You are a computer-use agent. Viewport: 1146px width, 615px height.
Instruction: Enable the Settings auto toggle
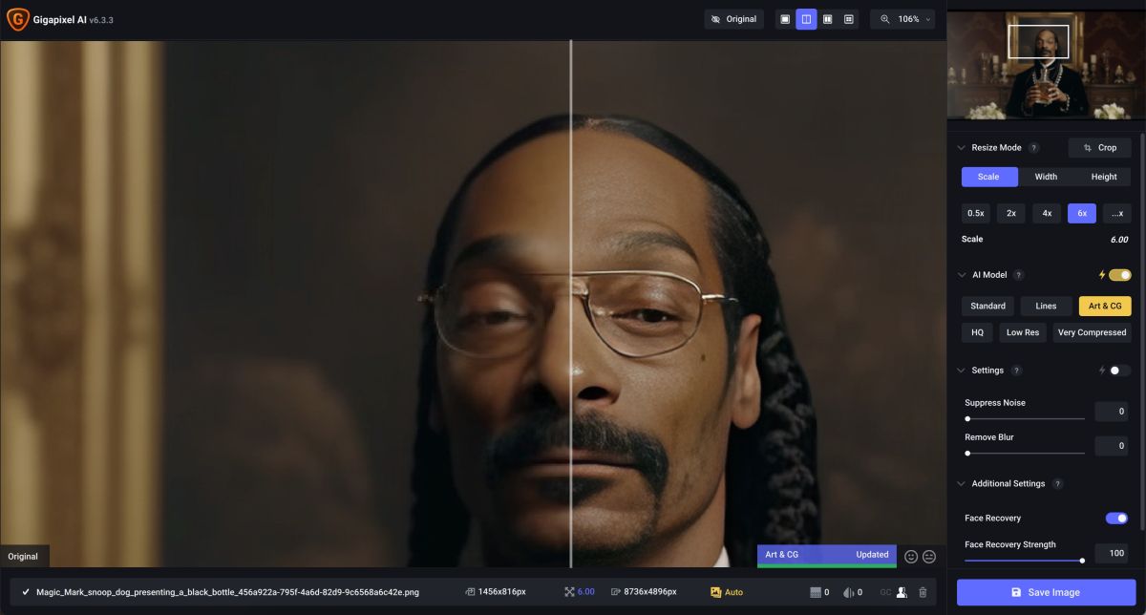[x=1119, y=371]
